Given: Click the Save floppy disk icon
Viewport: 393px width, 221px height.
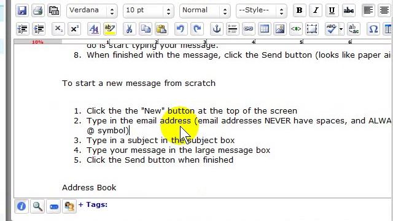Looking at the screenshot, I should pyautogui.click(x=22, y=10).
